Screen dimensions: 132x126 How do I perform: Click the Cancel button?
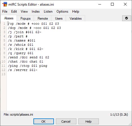click(x=66, y=122)
